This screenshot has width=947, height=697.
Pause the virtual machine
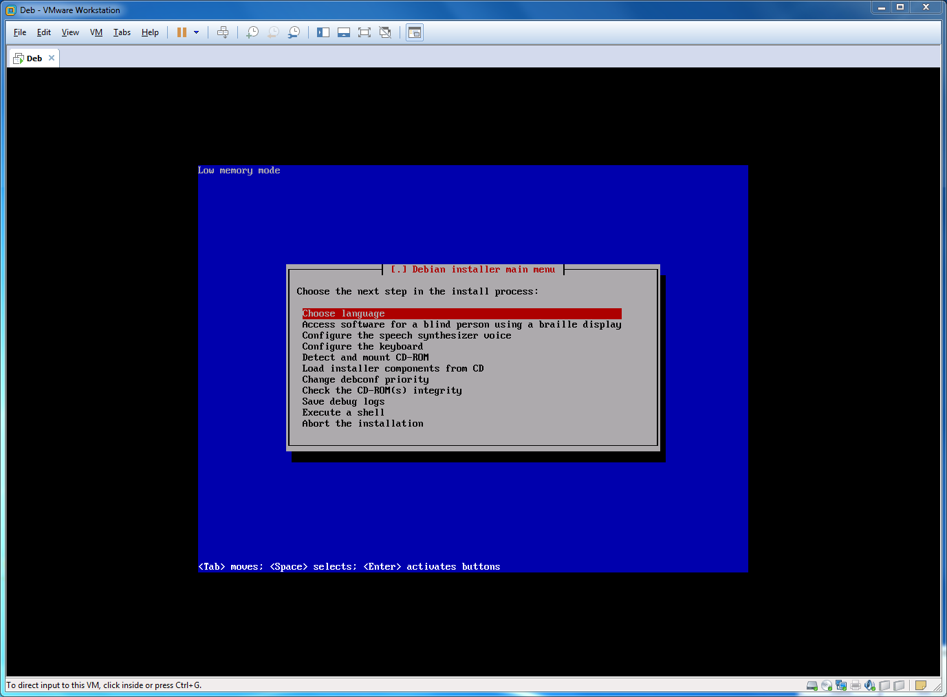(182, 32)
